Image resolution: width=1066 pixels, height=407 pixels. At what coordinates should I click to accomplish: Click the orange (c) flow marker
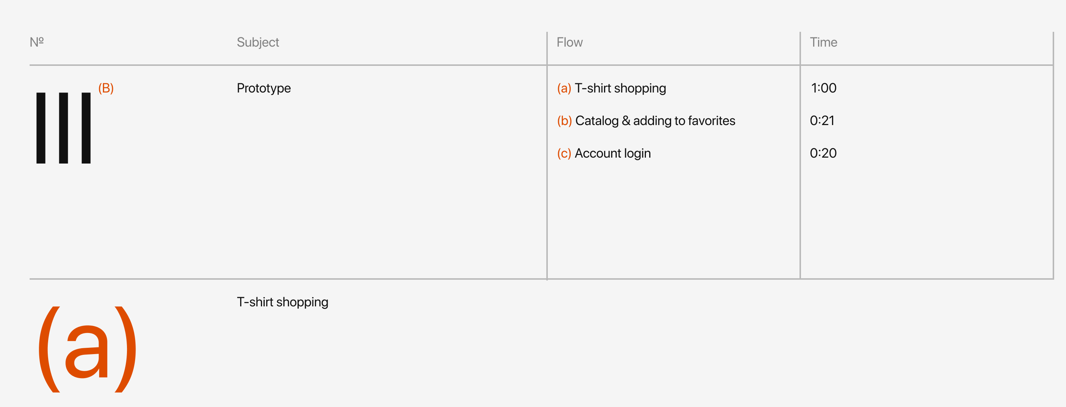564,154
